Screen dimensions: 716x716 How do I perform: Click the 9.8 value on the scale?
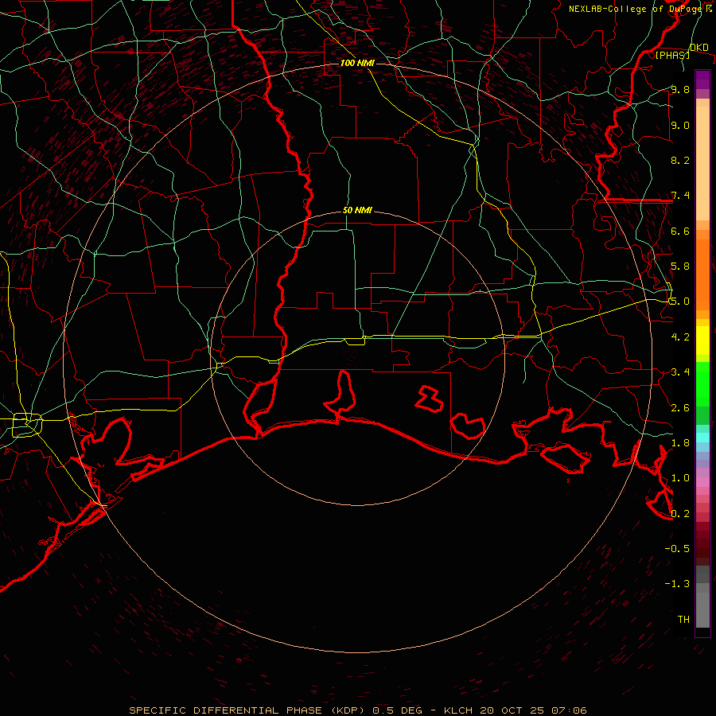(x=680, y=89)
